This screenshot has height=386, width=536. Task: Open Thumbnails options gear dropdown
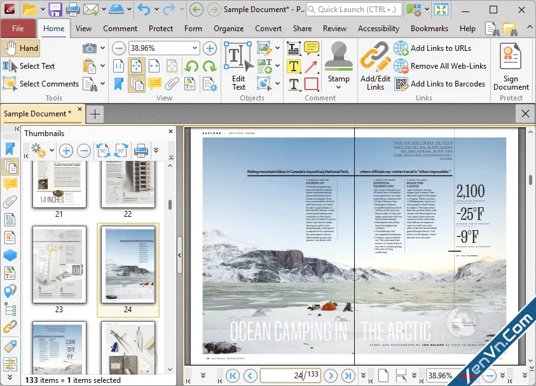click(52, 150)
